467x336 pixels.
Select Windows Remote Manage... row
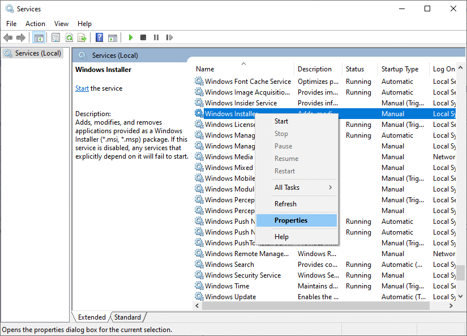click(x=325, y=254)
